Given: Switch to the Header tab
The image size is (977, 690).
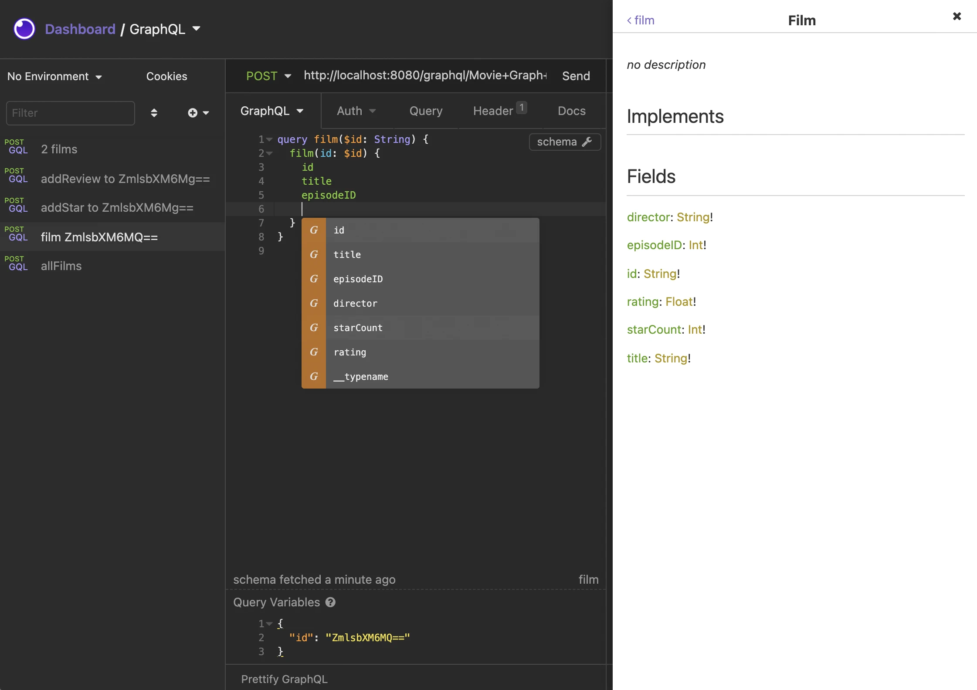Looking at the screenshot, I should pyautogui.click(x=494, y=111).
